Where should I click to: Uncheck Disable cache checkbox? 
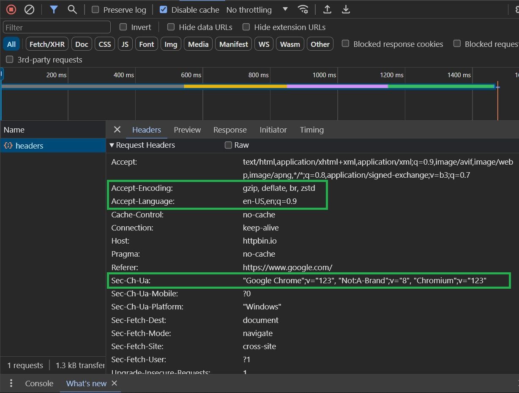tap(163, 9)
